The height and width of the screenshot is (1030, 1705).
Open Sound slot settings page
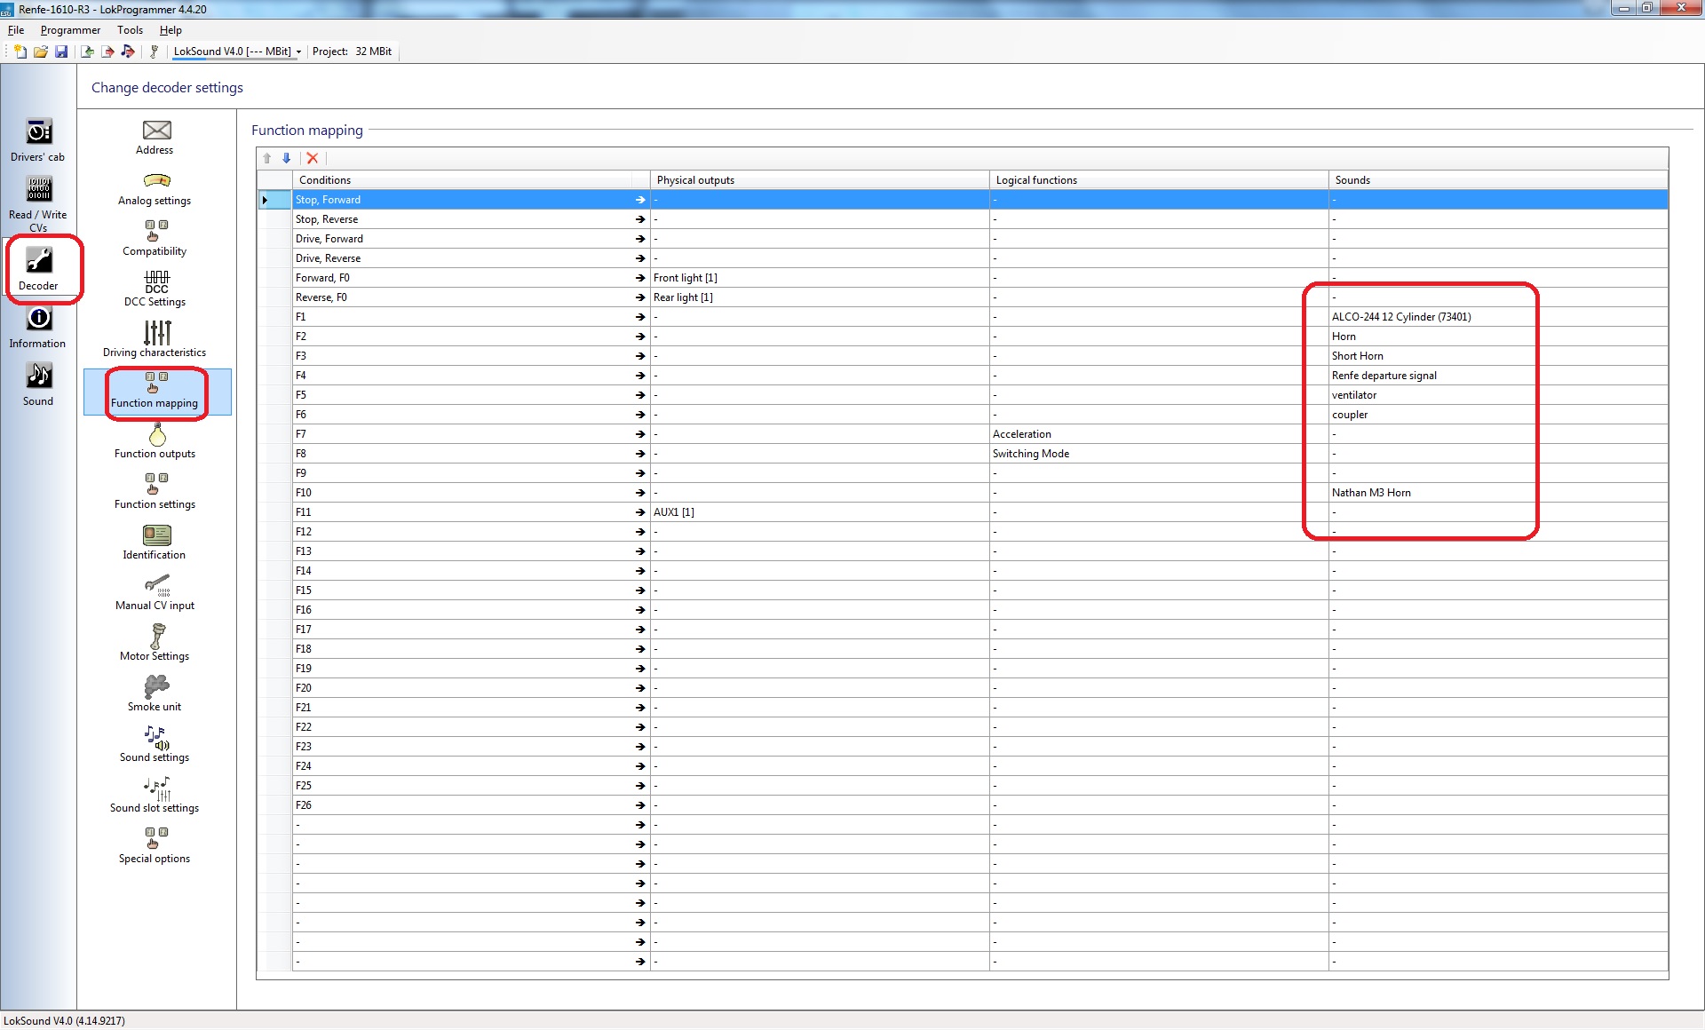pyautogui.click(x=155, y=796)
